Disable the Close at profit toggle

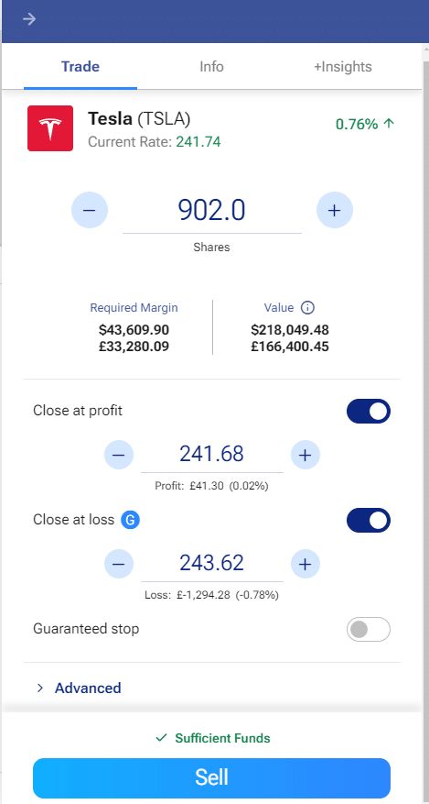point(368,412)
